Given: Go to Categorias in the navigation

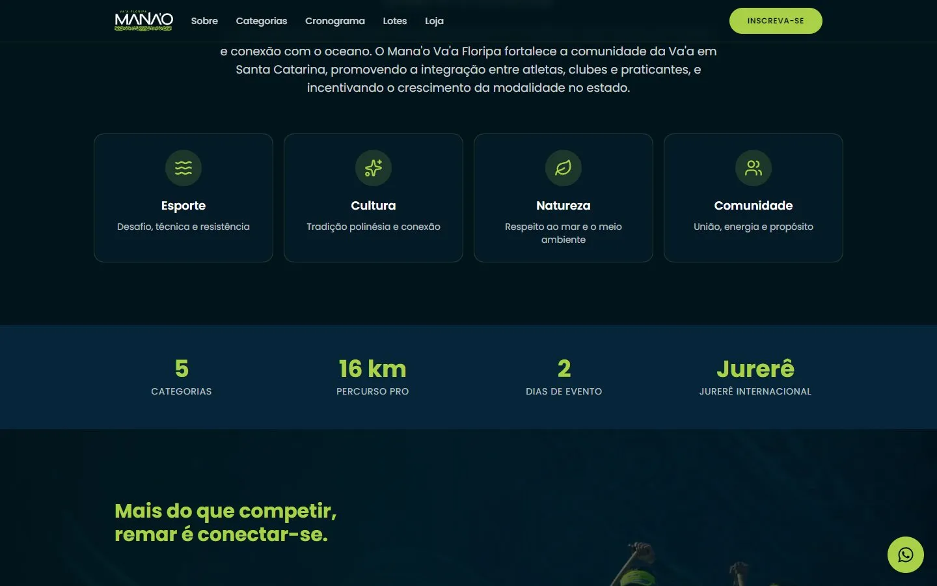Looking at the screenshot, I should 262,21.
